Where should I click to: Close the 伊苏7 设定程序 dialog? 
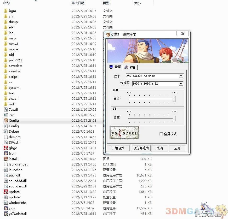183,33
